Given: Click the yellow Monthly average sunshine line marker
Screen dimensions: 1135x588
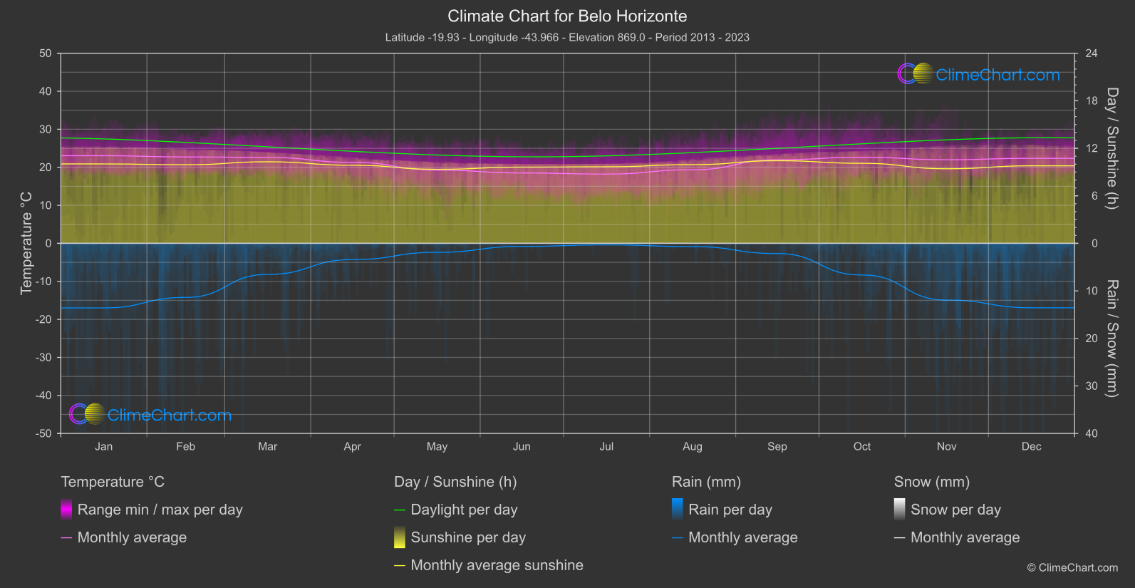Looking at the screenshot, I should [400, 566].
